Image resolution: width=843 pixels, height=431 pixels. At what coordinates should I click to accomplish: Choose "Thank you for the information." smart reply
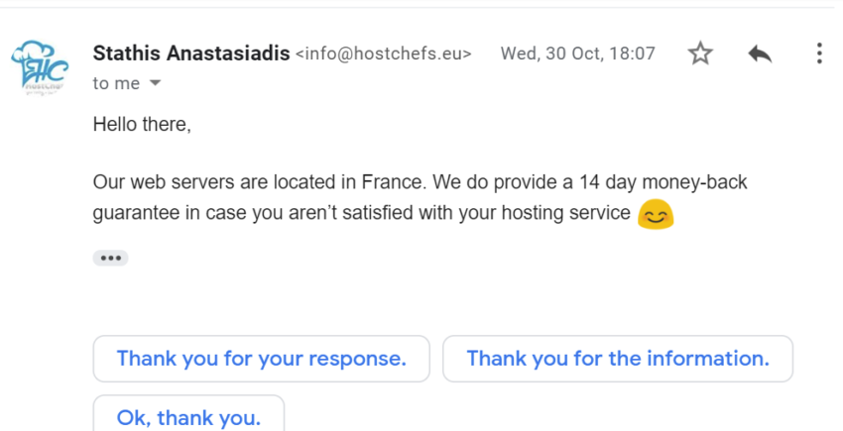coord(618,359)
